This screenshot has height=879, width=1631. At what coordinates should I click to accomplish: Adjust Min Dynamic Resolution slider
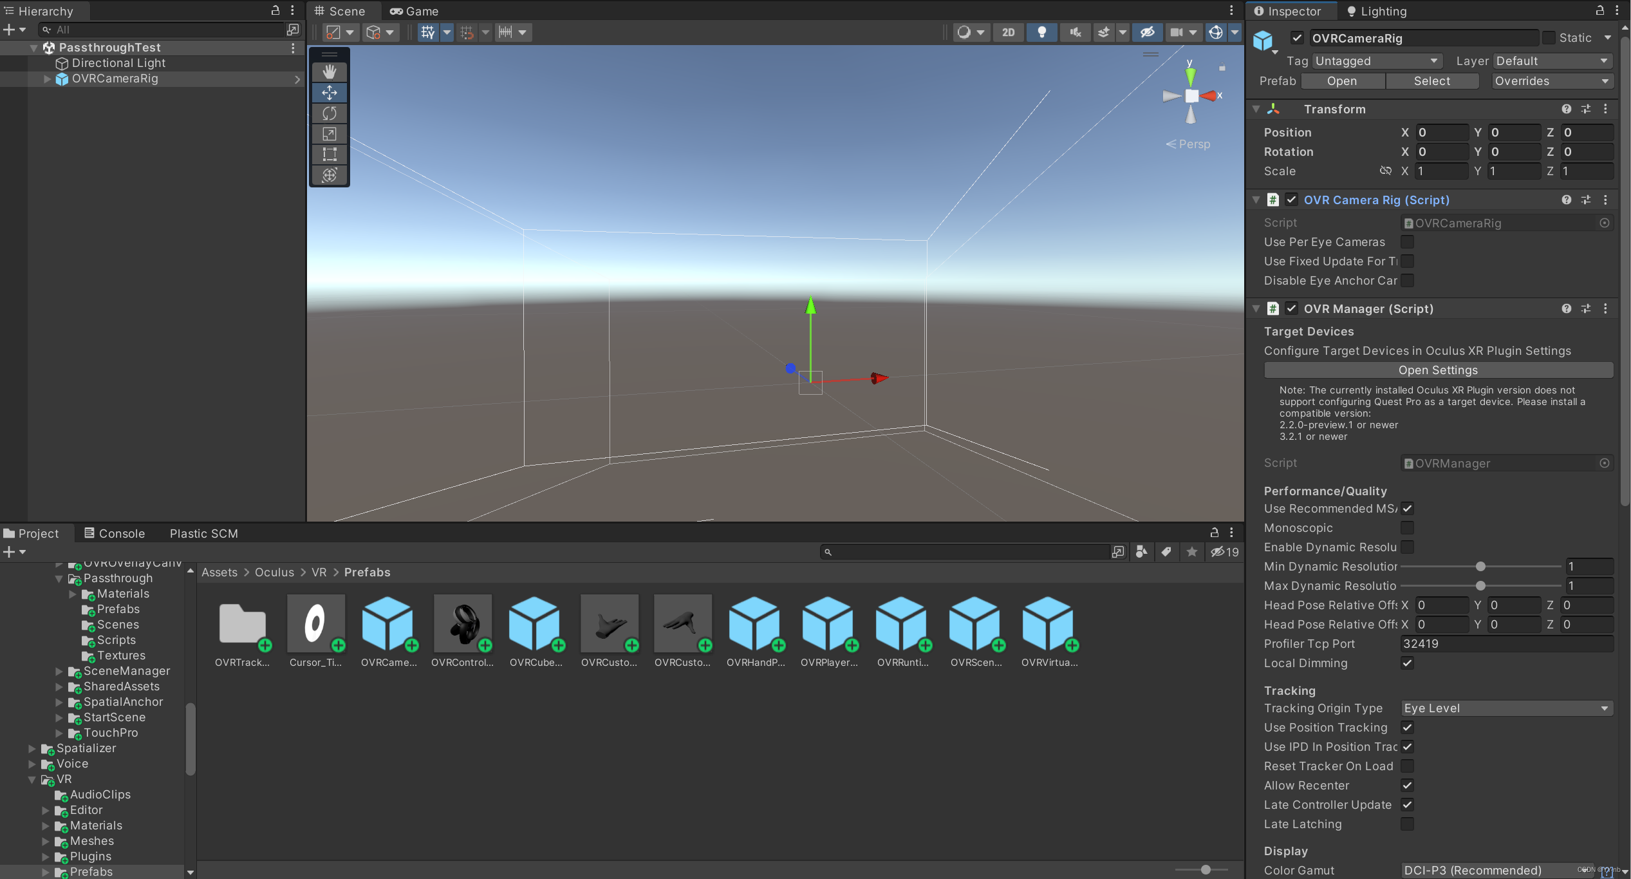(x=1480, y=567)
